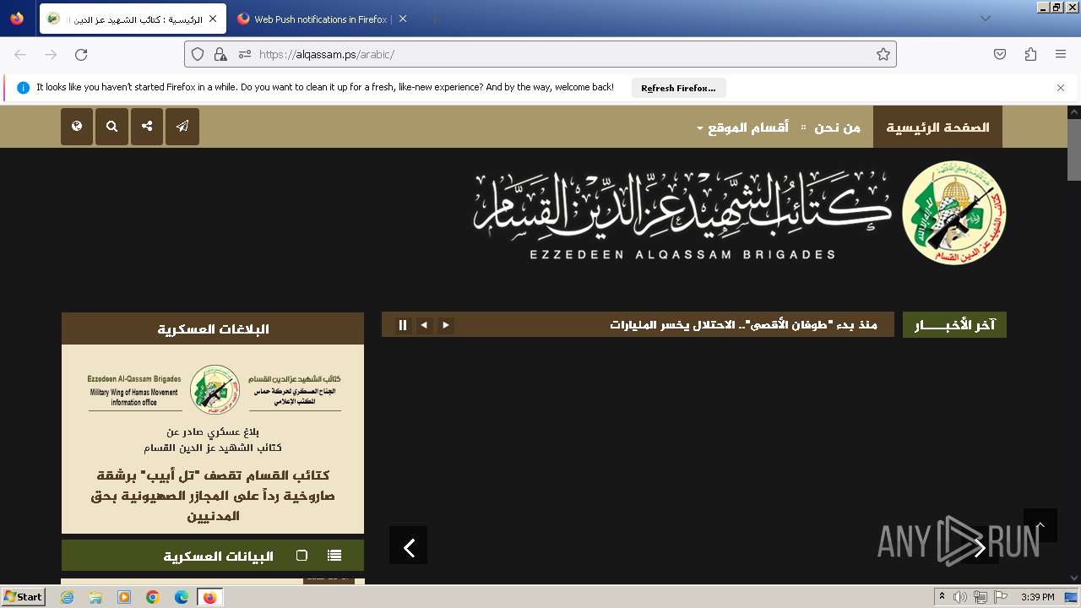Go back in Firefox
1081x608 pixels.
point(20,54)
